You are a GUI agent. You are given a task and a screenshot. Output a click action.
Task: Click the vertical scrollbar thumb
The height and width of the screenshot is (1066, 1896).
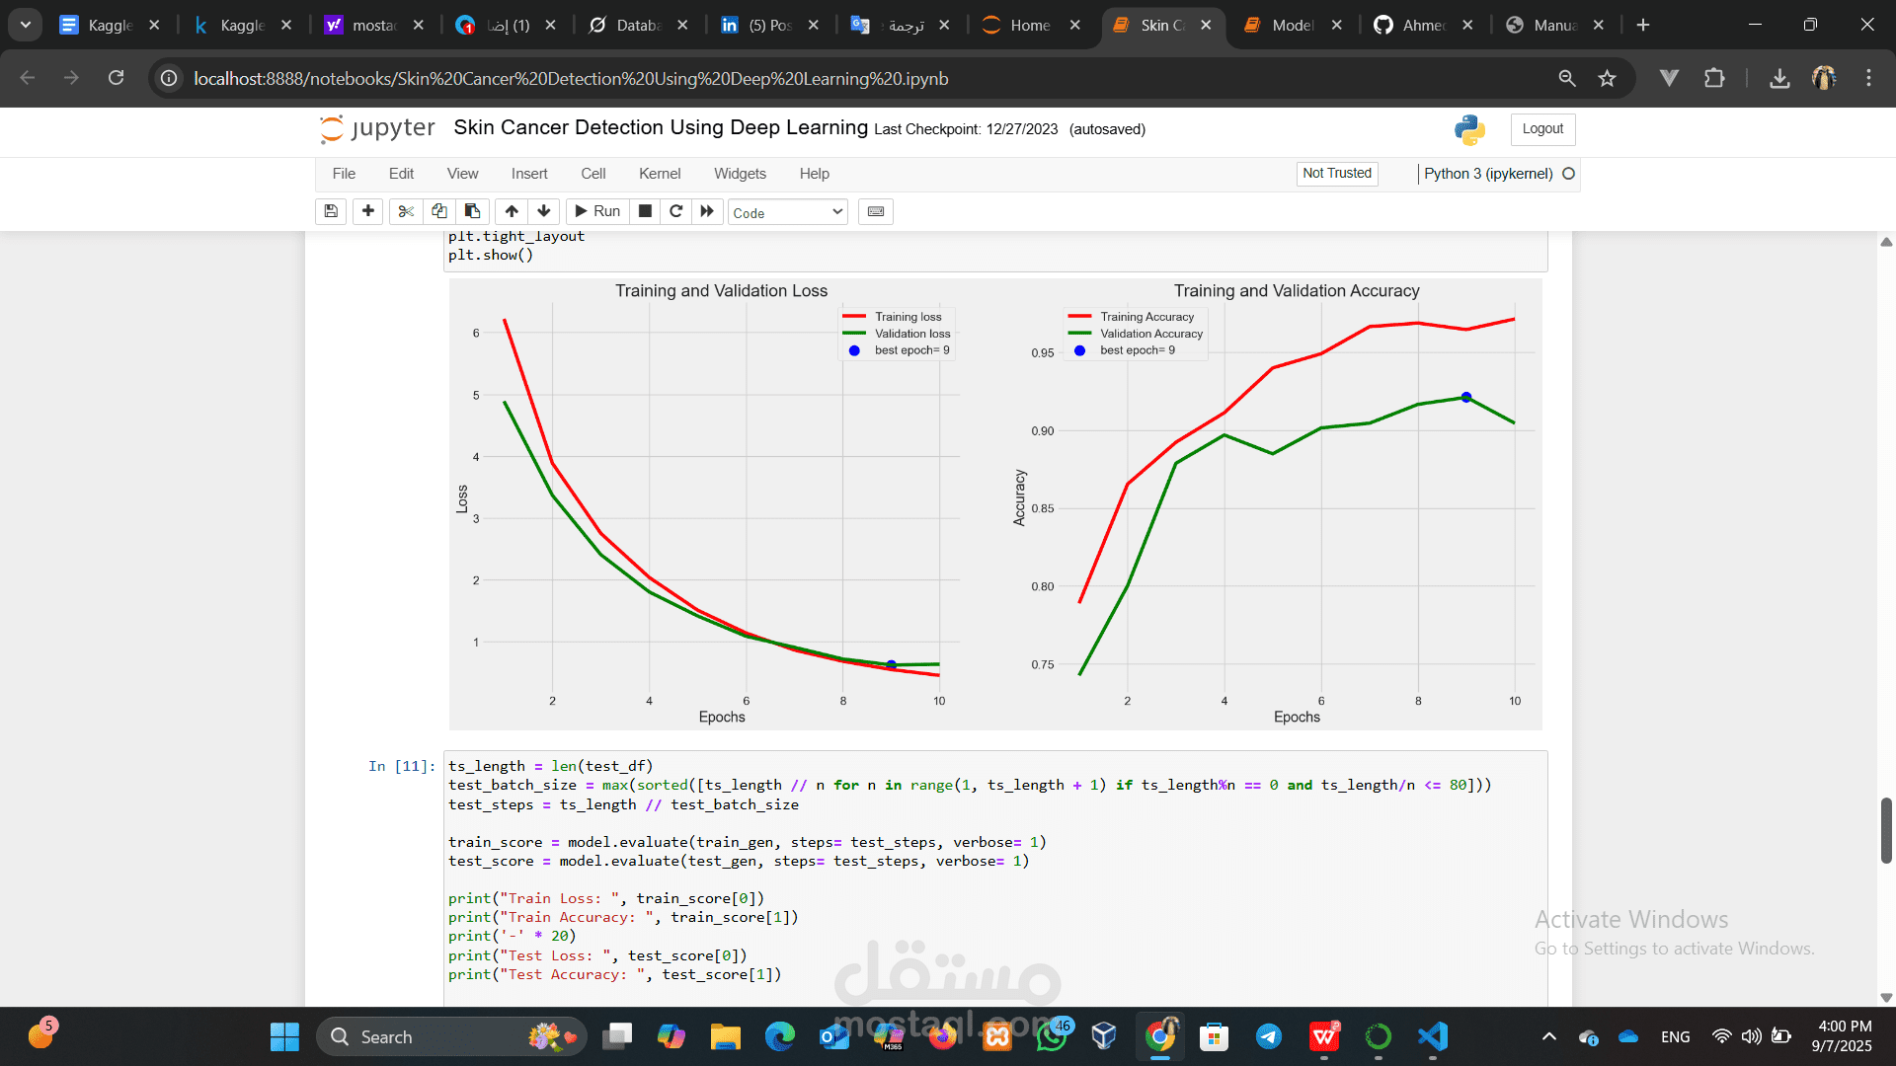point(1886,830)
